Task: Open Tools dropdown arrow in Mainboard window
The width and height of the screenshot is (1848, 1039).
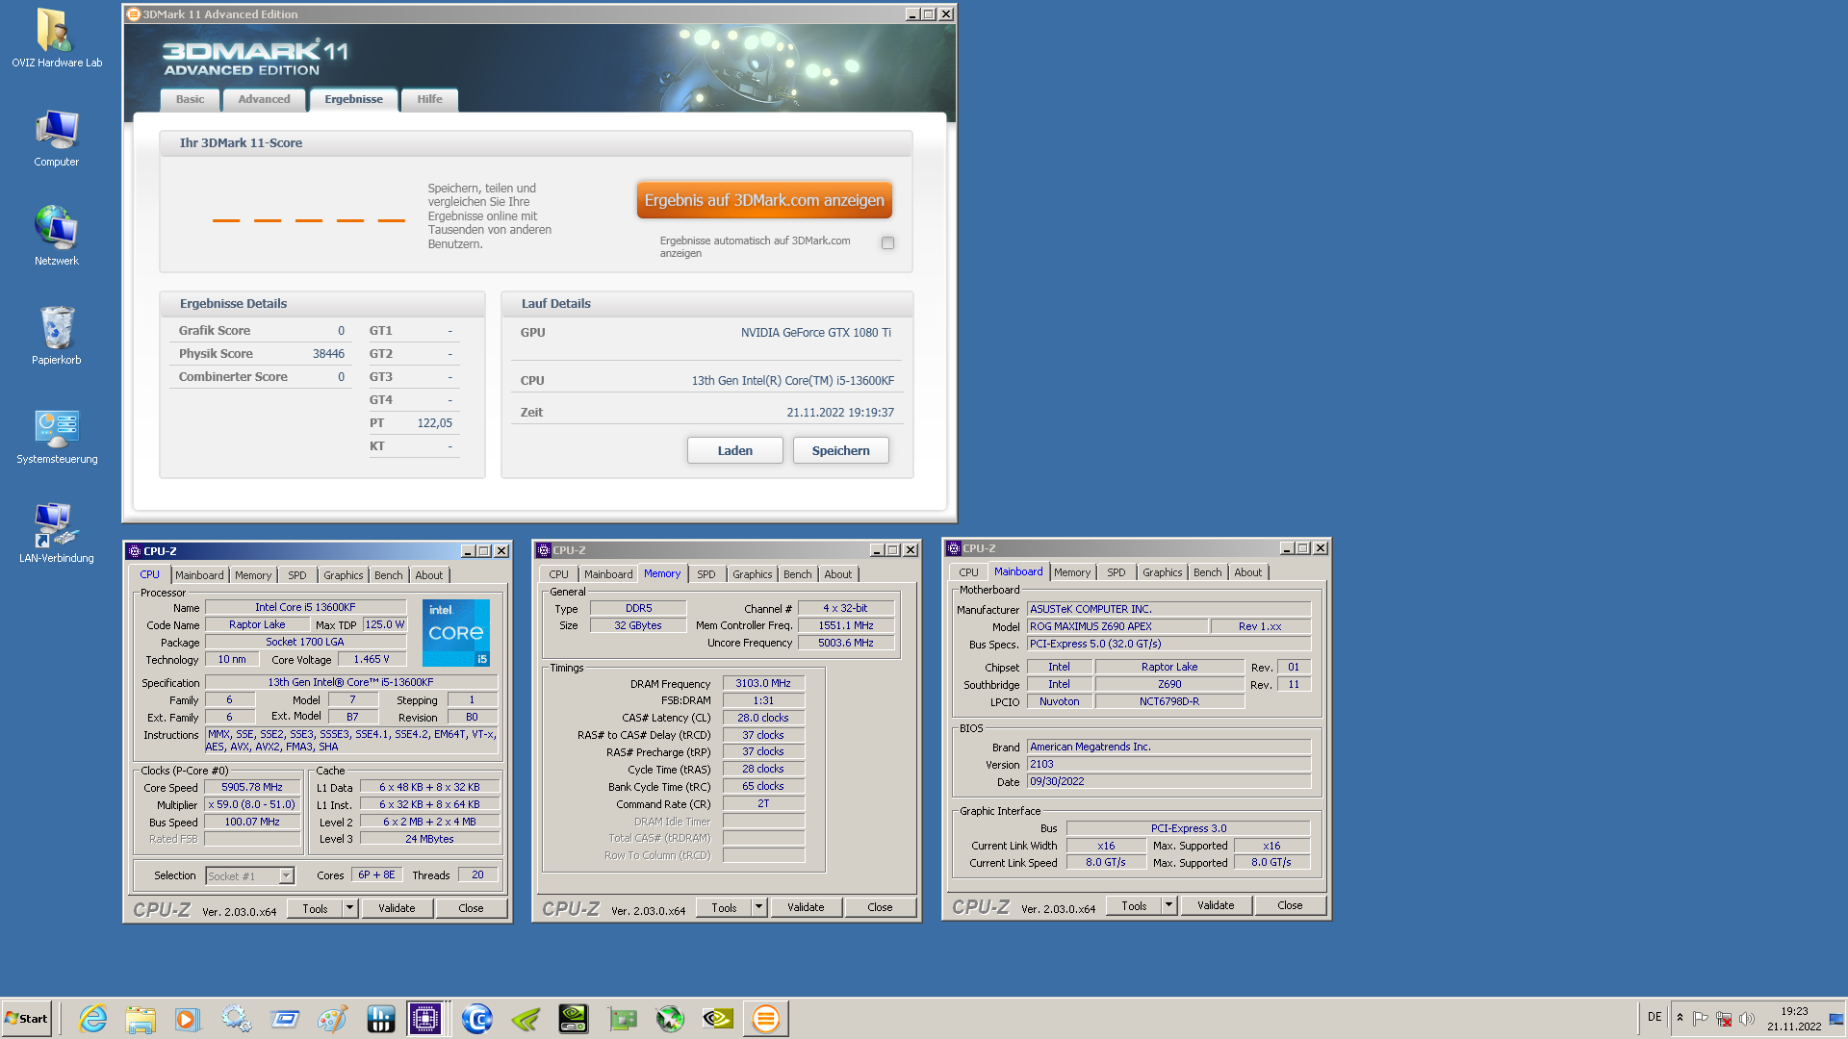Action: click(x=1169, y=905)
